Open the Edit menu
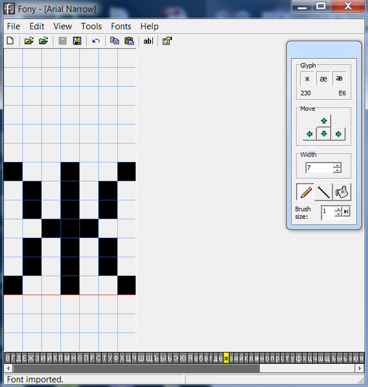This screenshot has height=387, width=368. [x=37, y=26]
